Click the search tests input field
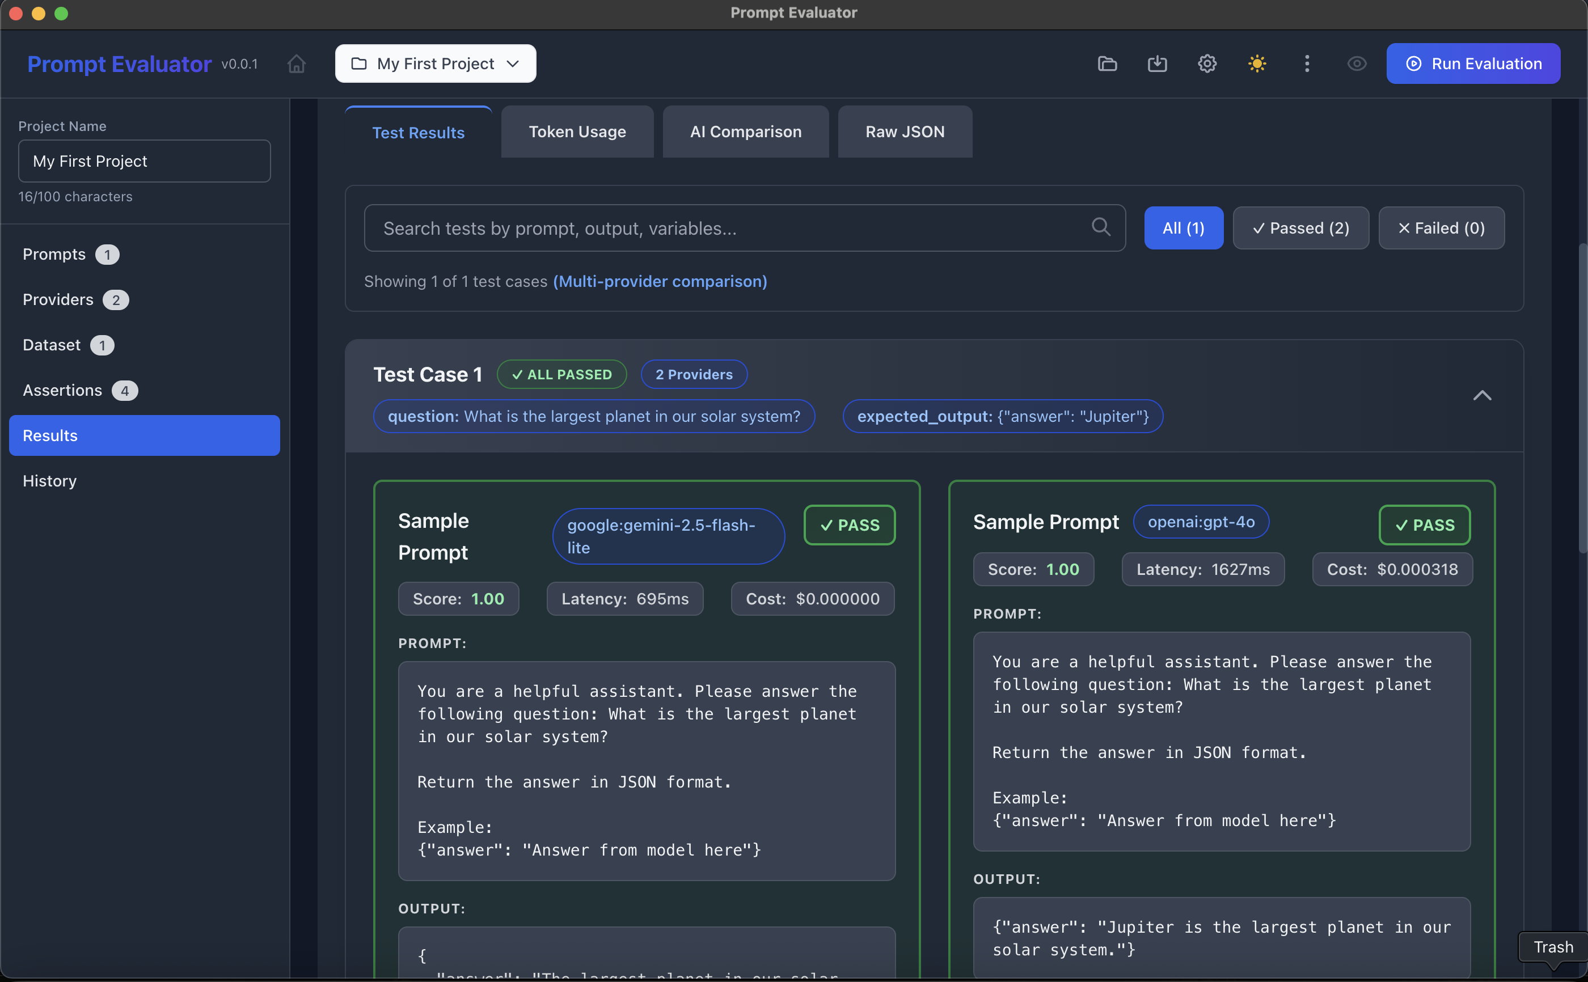 728,228
